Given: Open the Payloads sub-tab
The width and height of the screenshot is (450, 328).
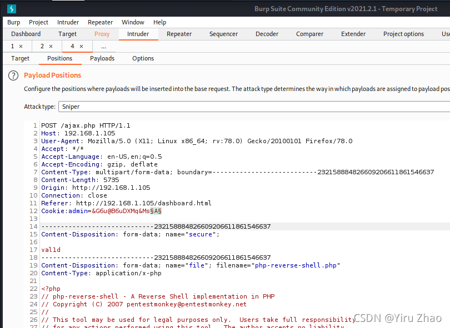Looking at the screenshot, I should click(102, 58).
